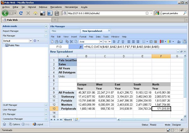Open the font color dropdown arrow
Image resolution: width=189 pixels, height=133 pixels.
[173, 42]
